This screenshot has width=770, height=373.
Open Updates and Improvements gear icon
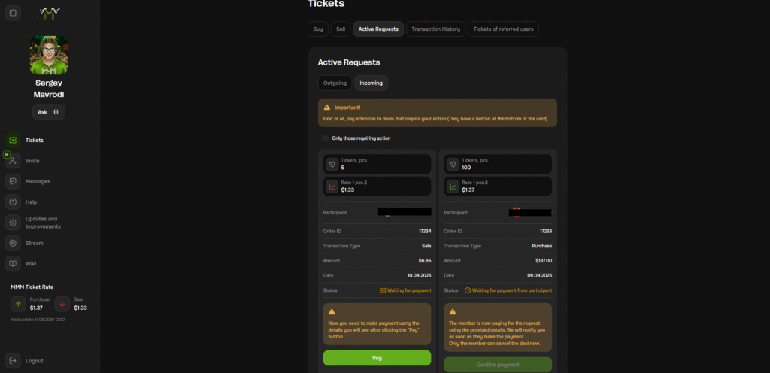coord(13,223)
